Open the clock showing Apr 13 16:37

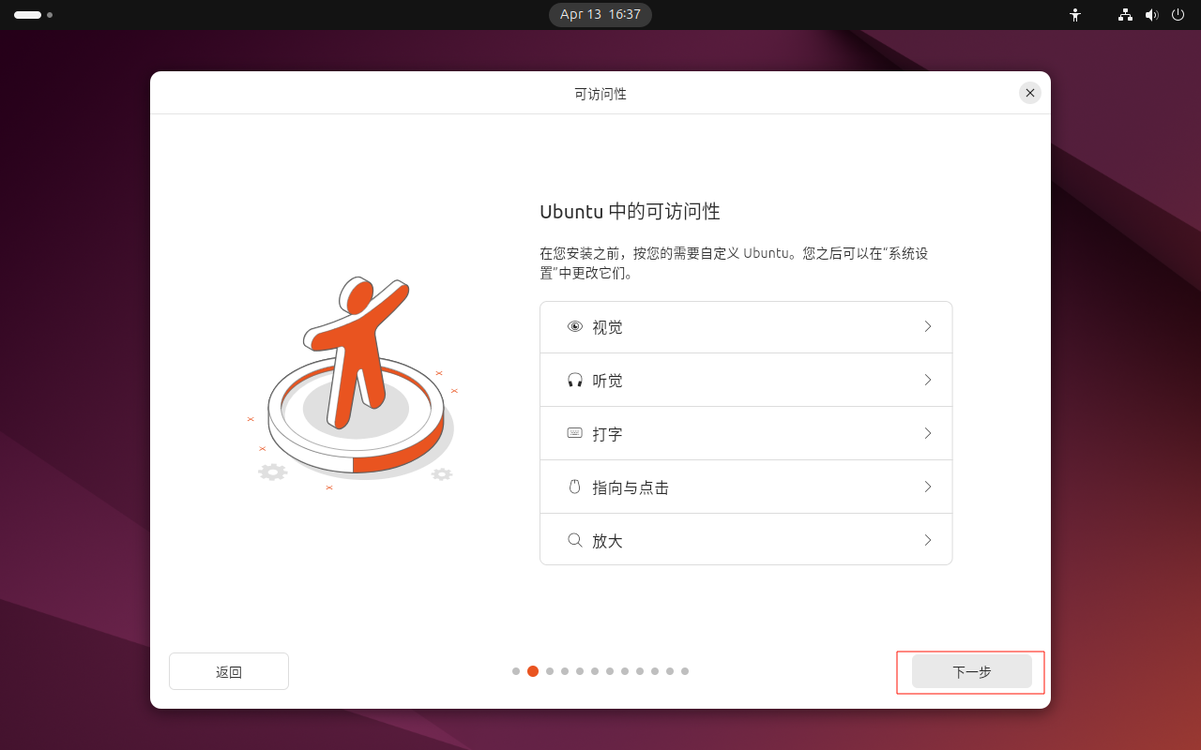(600, 14)
